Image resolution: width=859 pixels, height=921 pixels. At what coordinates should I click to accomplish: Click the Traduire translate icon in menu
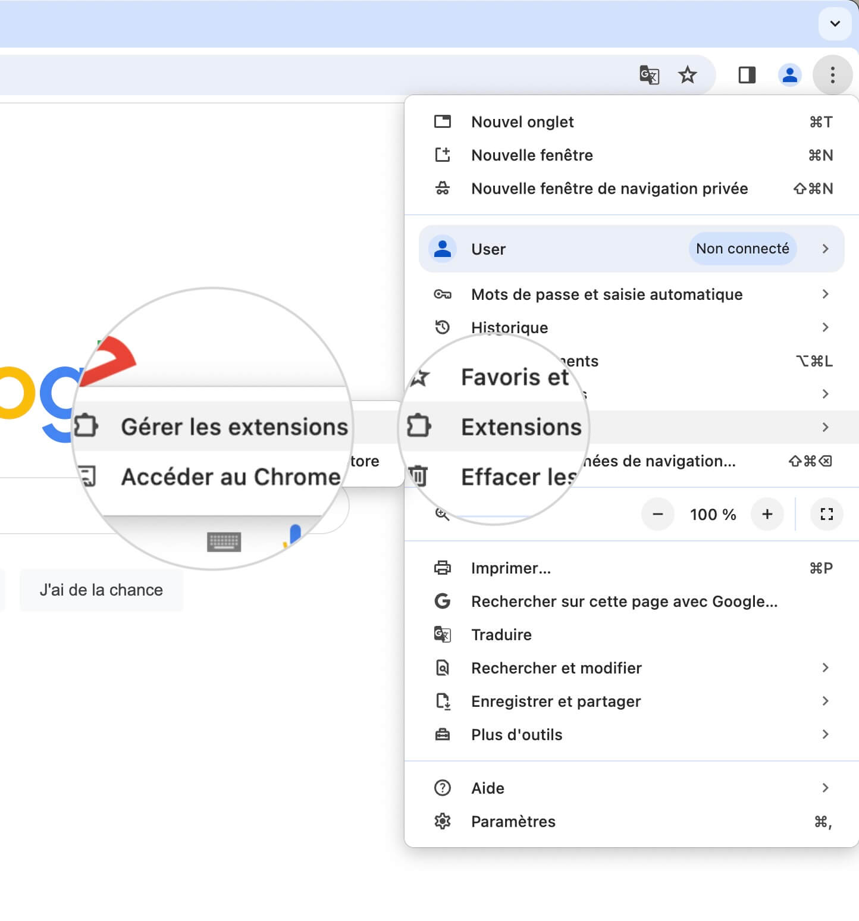(x=443, y=634)
